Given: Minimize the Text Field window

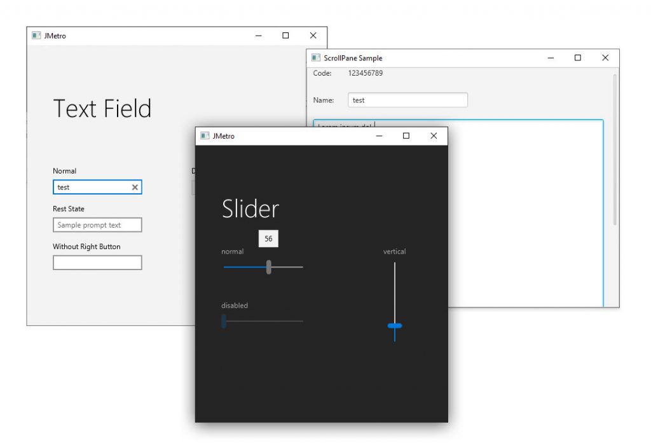Looking at the screenshot, I should (258, 36).
